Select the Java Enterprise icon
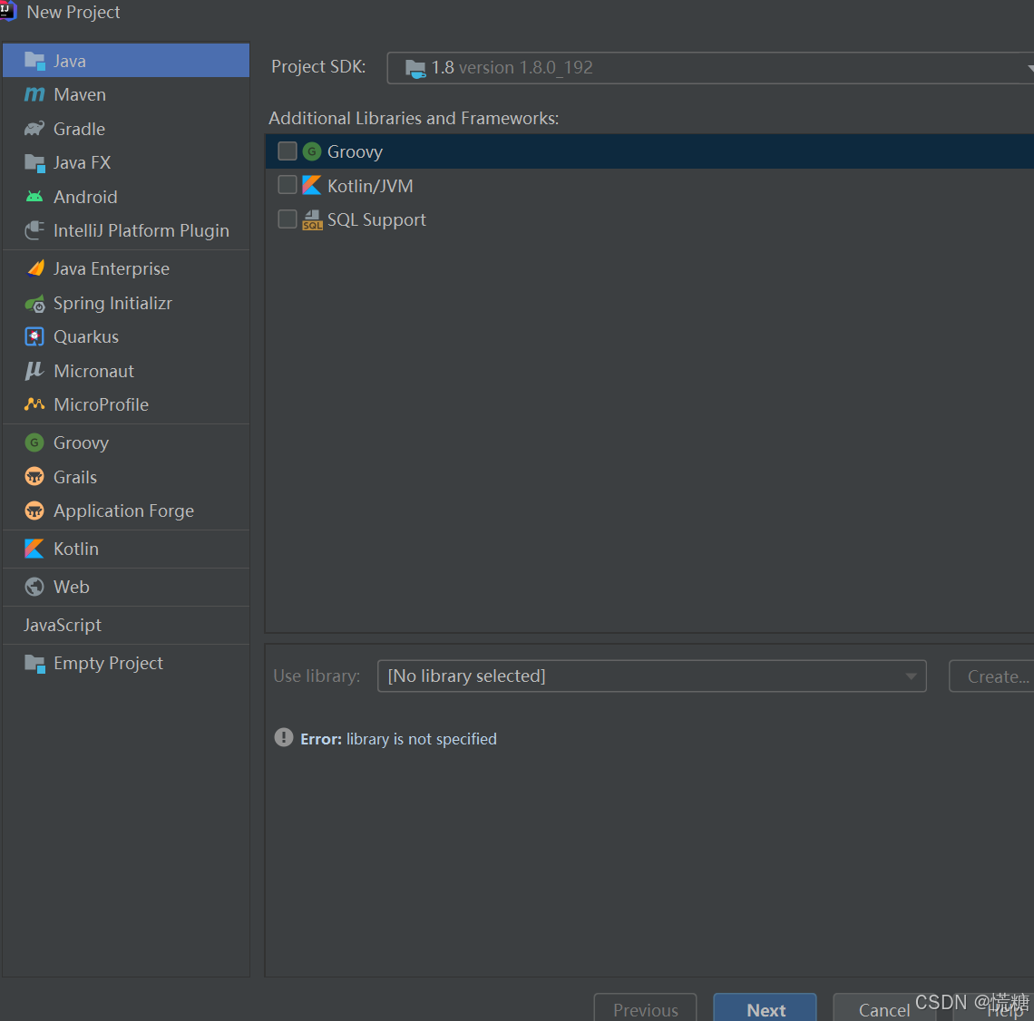1034x1021 pixels. click(34, 269)
